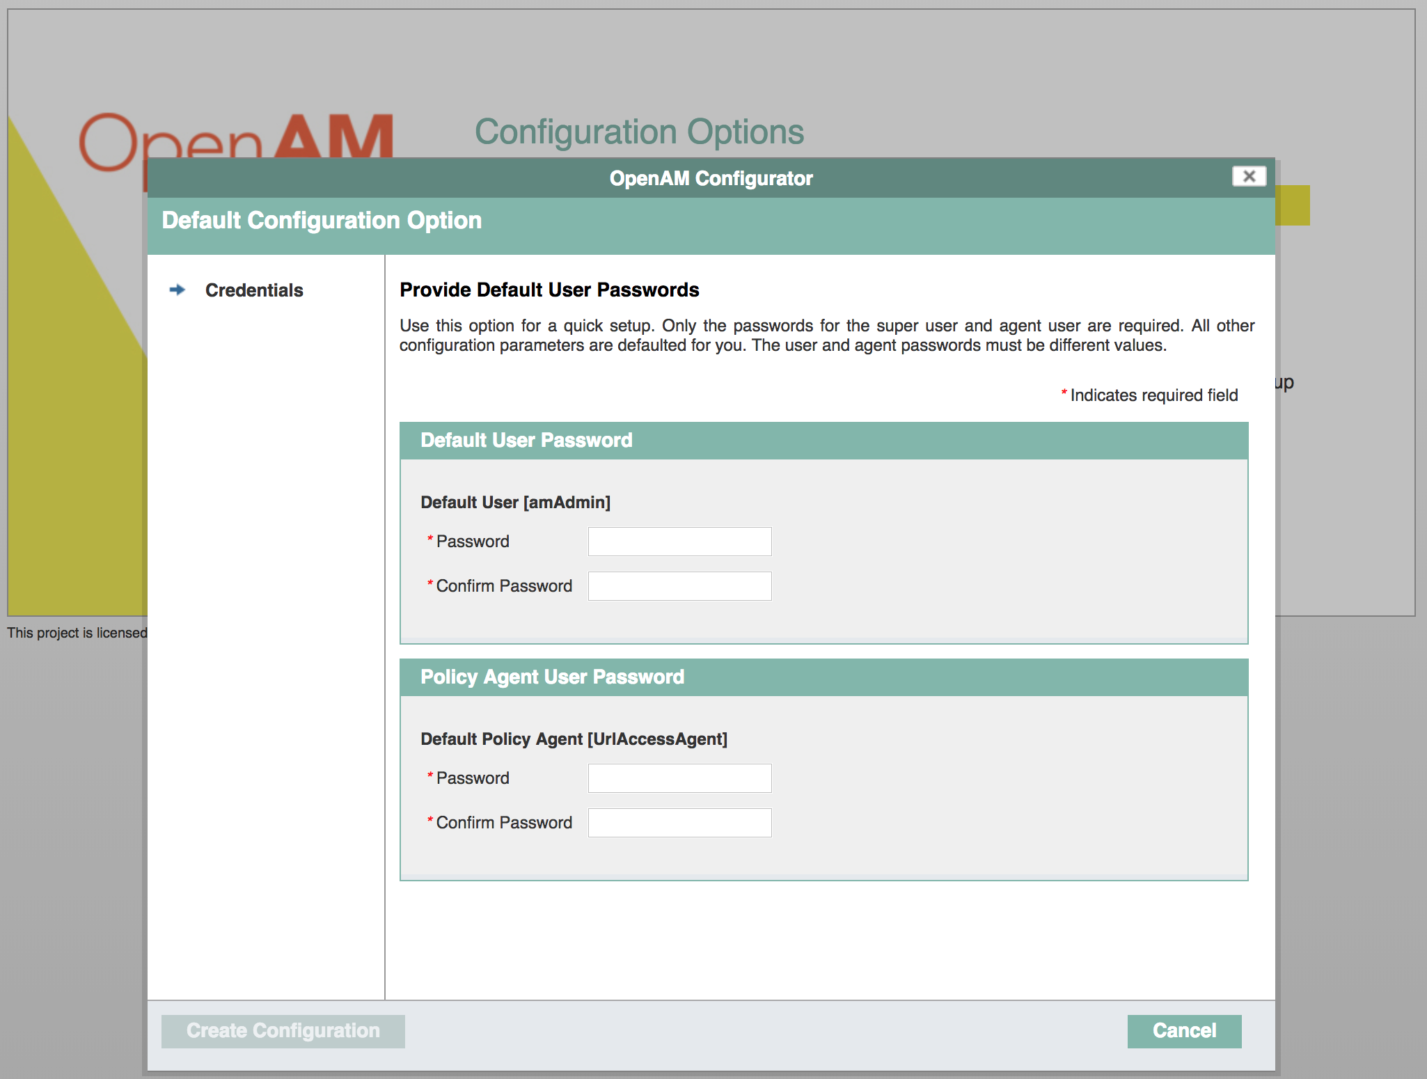
Task: Click the Default User [amAdmin] label
Action: point(515,503)
